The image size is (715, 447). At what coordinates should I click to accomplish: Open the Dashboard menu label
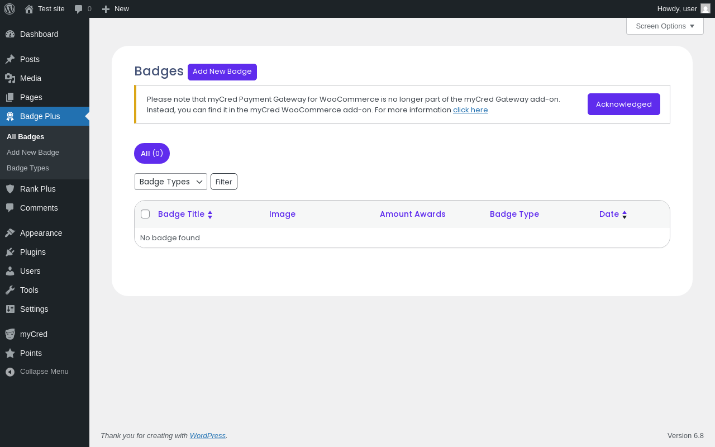coord(39,34)
